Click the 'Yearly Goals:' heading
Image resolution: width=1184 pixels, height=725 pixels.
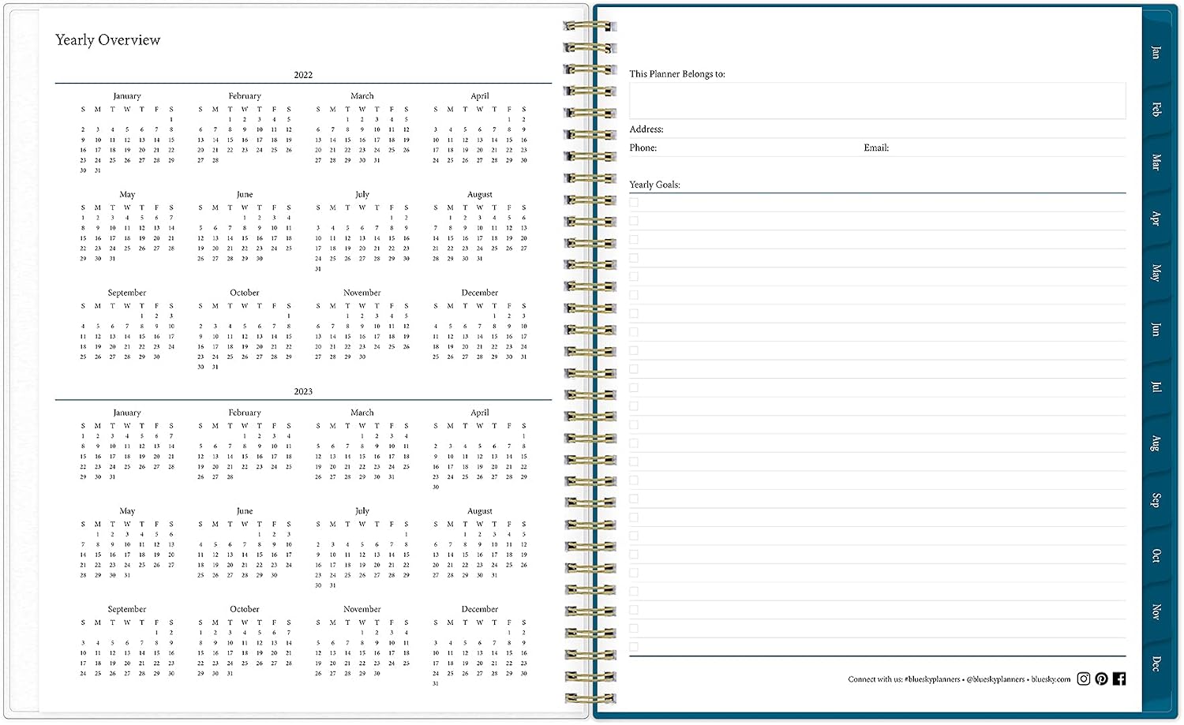(654, 185)
